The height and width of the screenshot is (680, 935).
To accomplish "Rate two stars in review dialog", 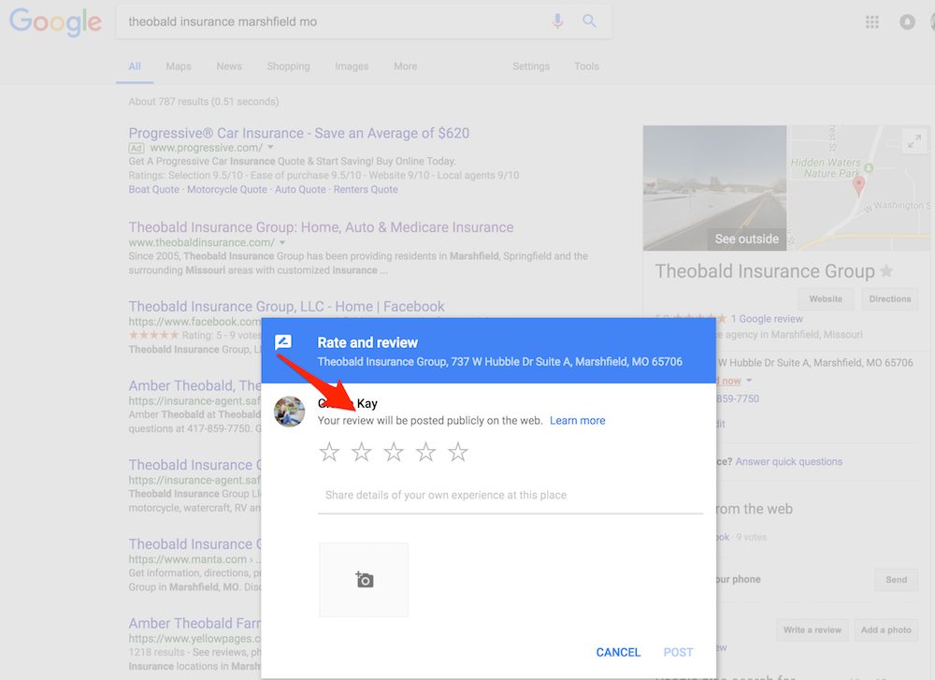I will [x=361, y=452].
